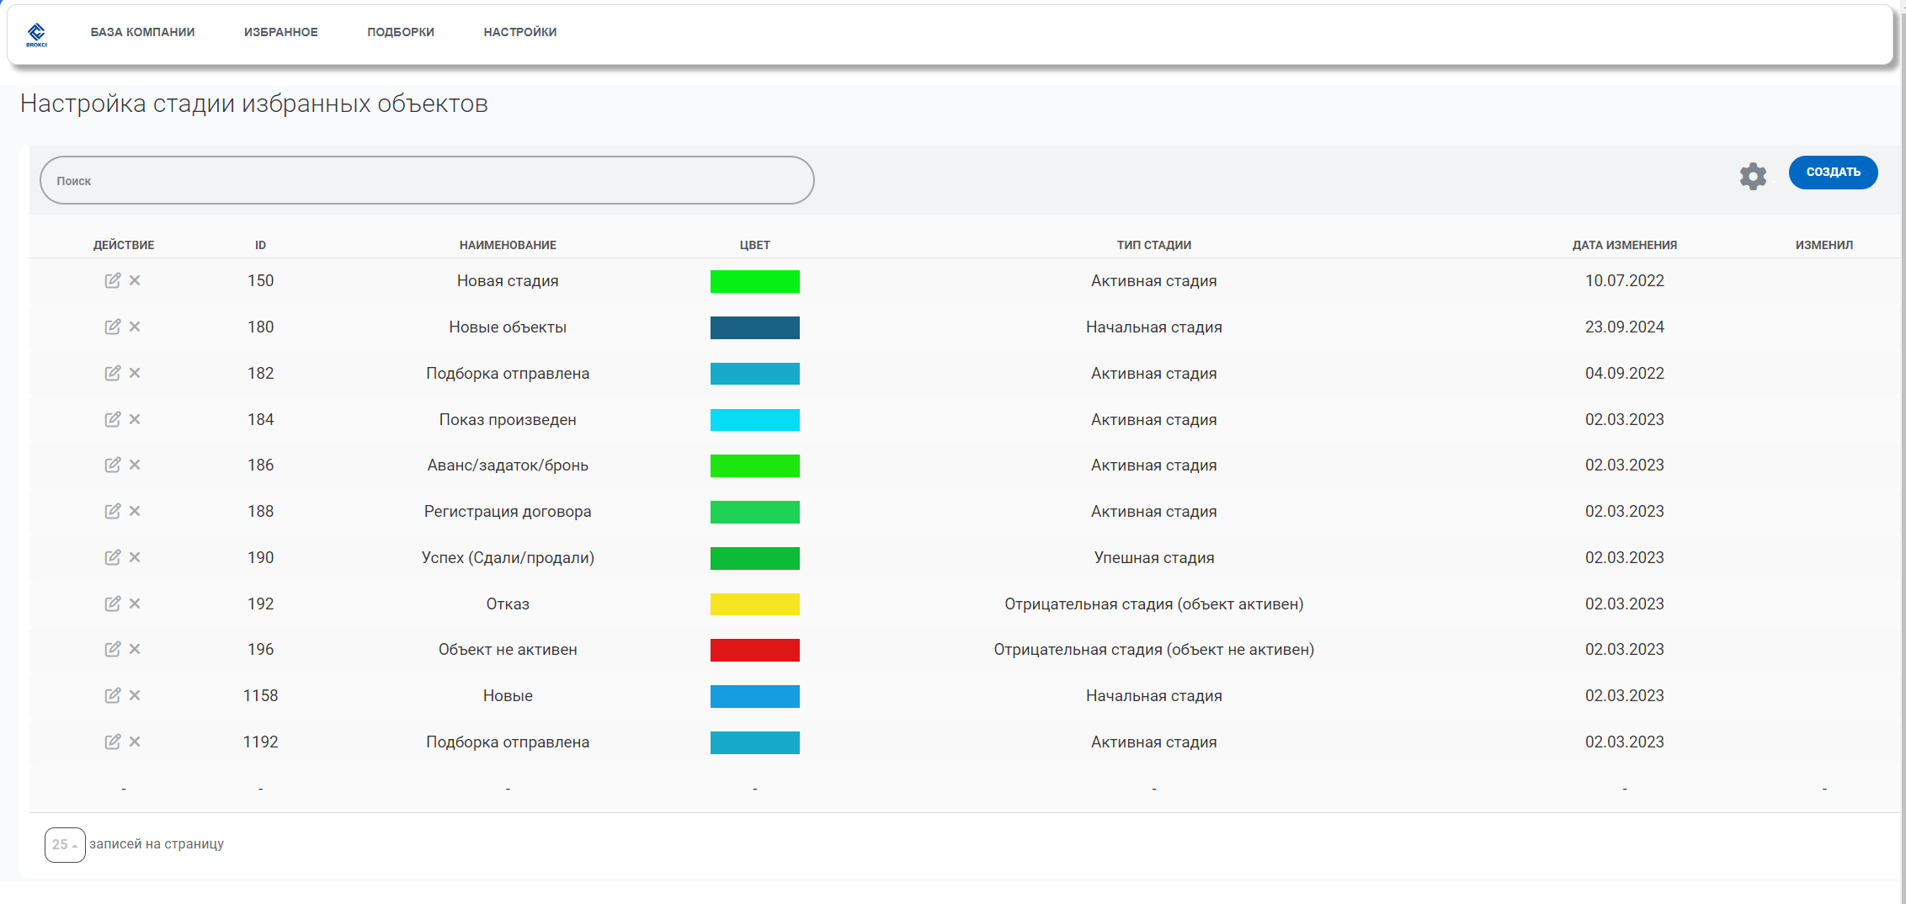The width and height of the screenshot is (1906, 904).
Task: Open table settings gear icon
Action: click(x=1753, y=176)
